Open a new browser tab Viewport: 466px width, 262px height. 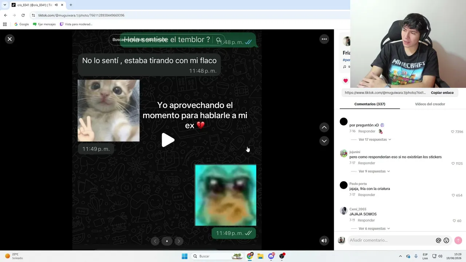click(x=71, y=5)
